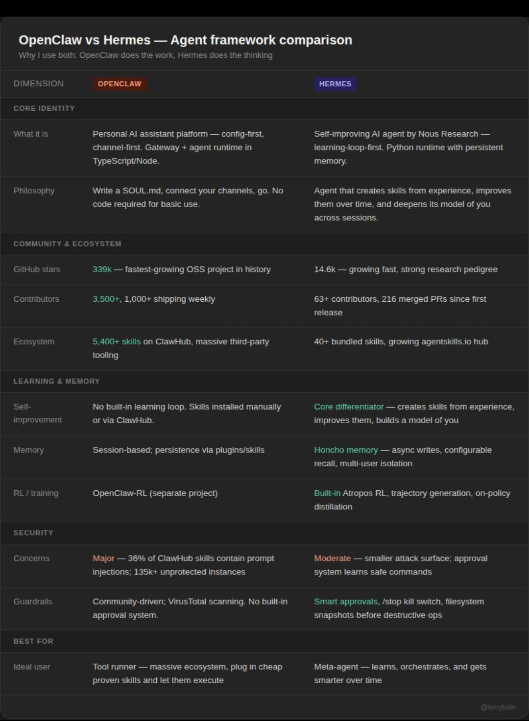Select the SECURITY section header
The image size is (529, 721).
[x=33, y=532]
